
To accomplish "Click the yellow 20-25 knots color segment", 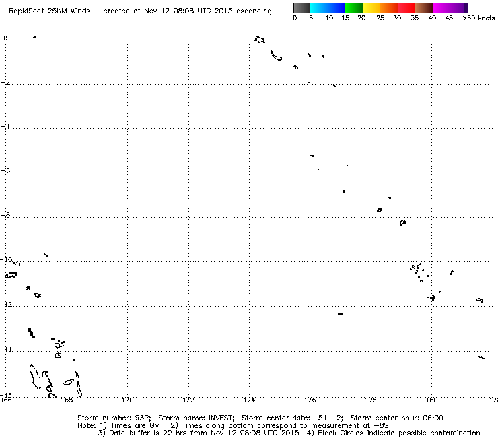I will click(x=371, y=8).
